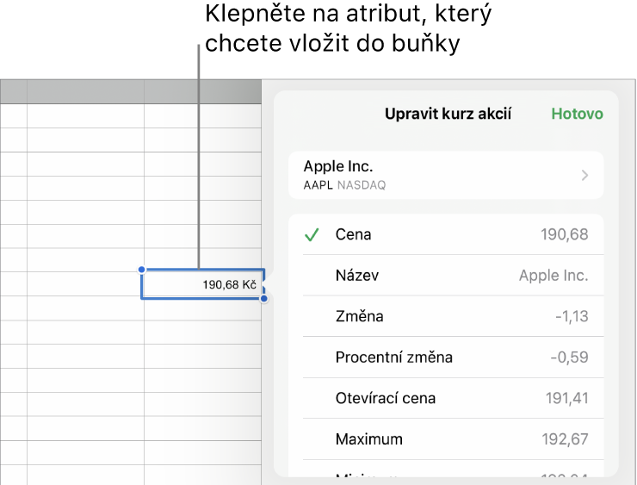Image resolution: width=637 pixels, height=485 pixels.
Task: Open the Apple Inc. AAPL NASDAQ row
Action: pyautogui.click(x=446, y=175)
